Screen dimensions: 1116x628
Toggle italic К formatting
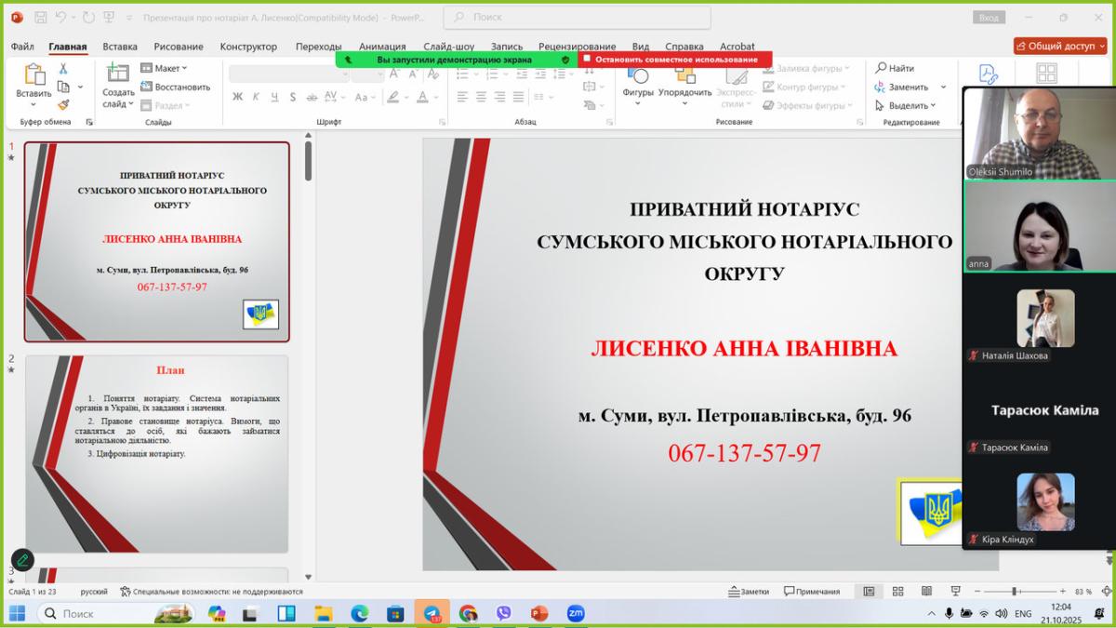256,97
